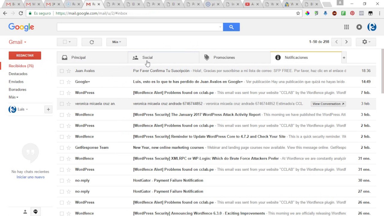The image size is (384, 216).
Task: Bookmark this page with the star
Action: tap(298, 13)
